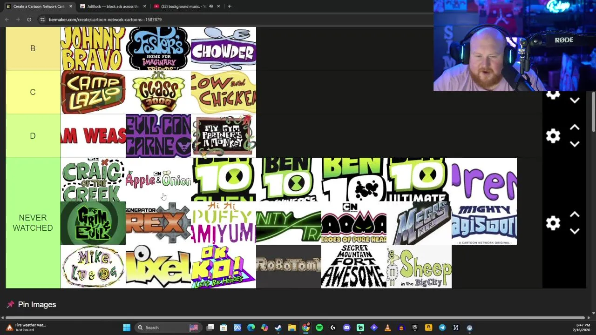Open a new browser tab

tap(230, 7)
